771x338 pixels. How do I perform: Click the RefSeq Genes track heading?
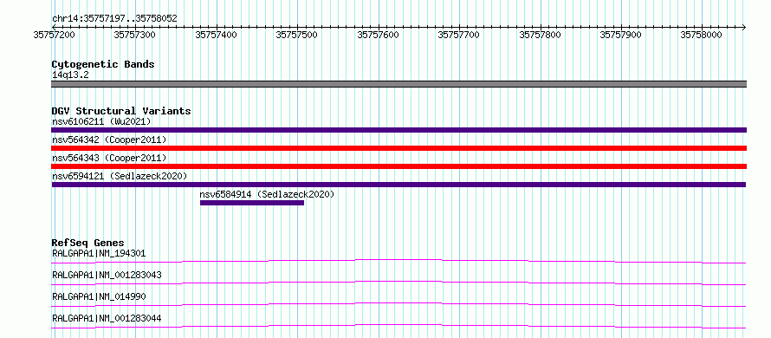pyautogui.click(x=87, y=243)
